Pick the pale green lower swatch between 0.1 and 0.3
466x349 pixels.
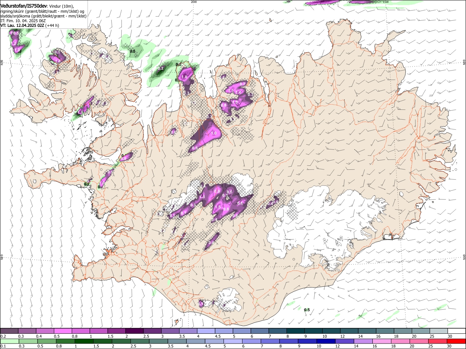tap(9, 341)
